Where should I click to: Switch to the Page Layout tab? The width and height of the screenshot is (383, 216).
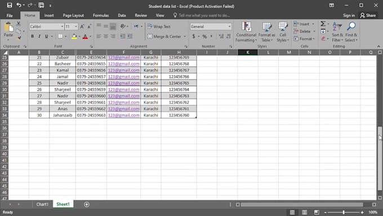pyautogui.click(x=73, y=15)
